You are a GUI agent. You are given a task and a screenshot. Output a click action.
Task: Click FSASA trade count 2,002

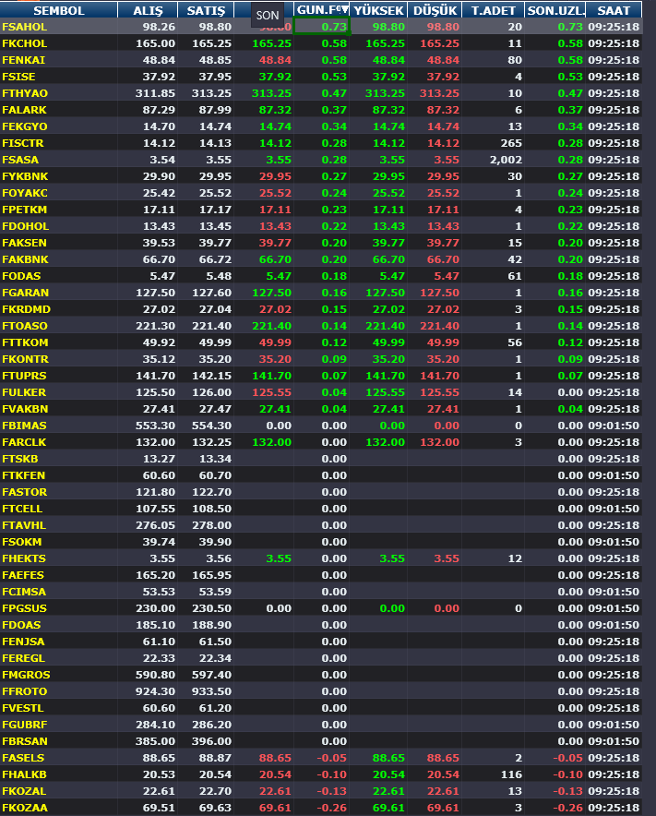point(507,160)
